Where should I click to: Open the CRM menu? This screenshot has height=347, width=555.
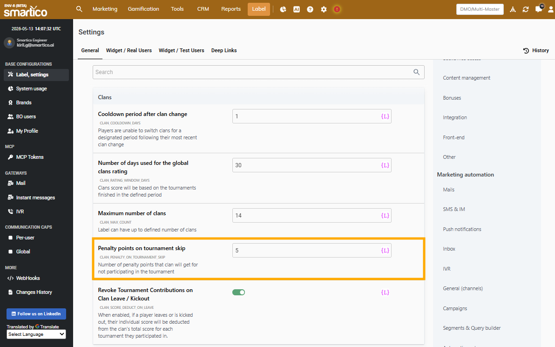203,9
